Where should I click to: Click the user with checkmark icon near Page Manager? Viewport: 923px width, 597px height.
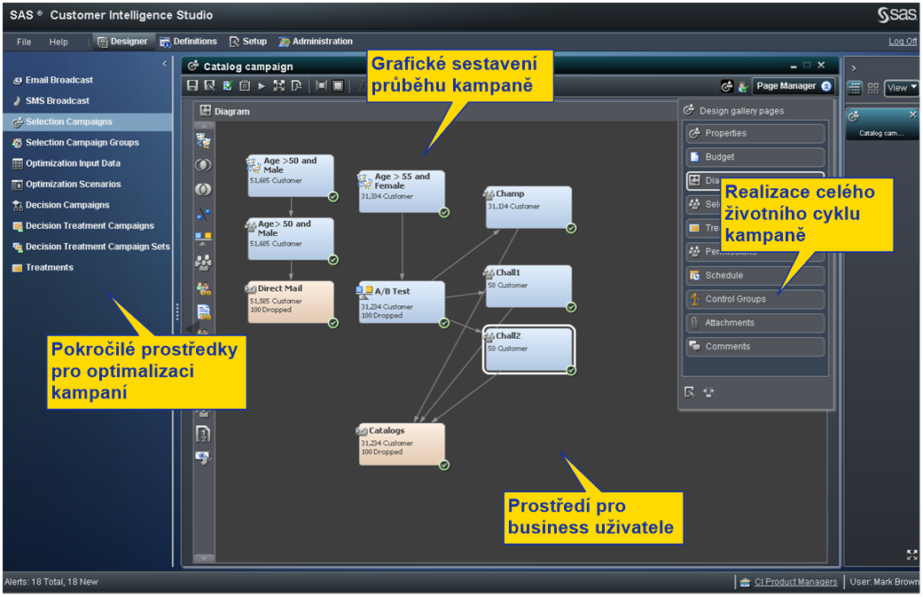[x=744, y=87]
